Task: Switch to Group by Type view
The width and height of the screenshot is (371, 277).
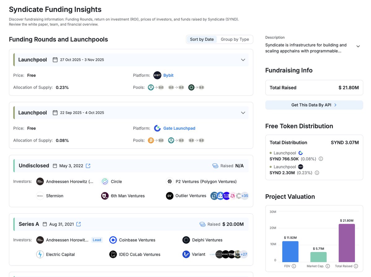Action: coord(235,39)
